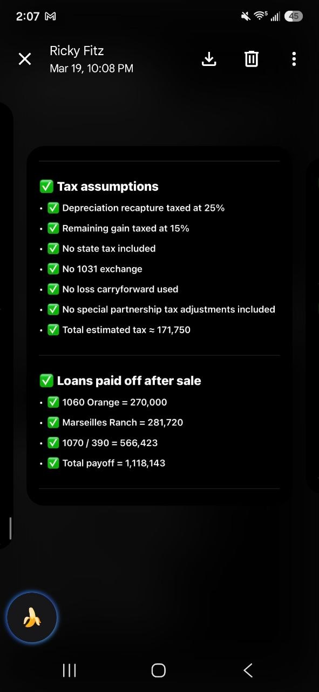The width and height of the screenshot is (319, 692).
Task: Tap the scroll handle on the left edge
Action: click(10, 528)
